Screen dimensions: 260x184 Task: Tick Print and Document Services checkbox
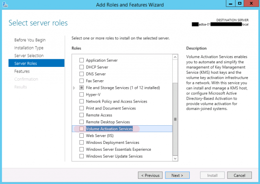click(81, 108)
